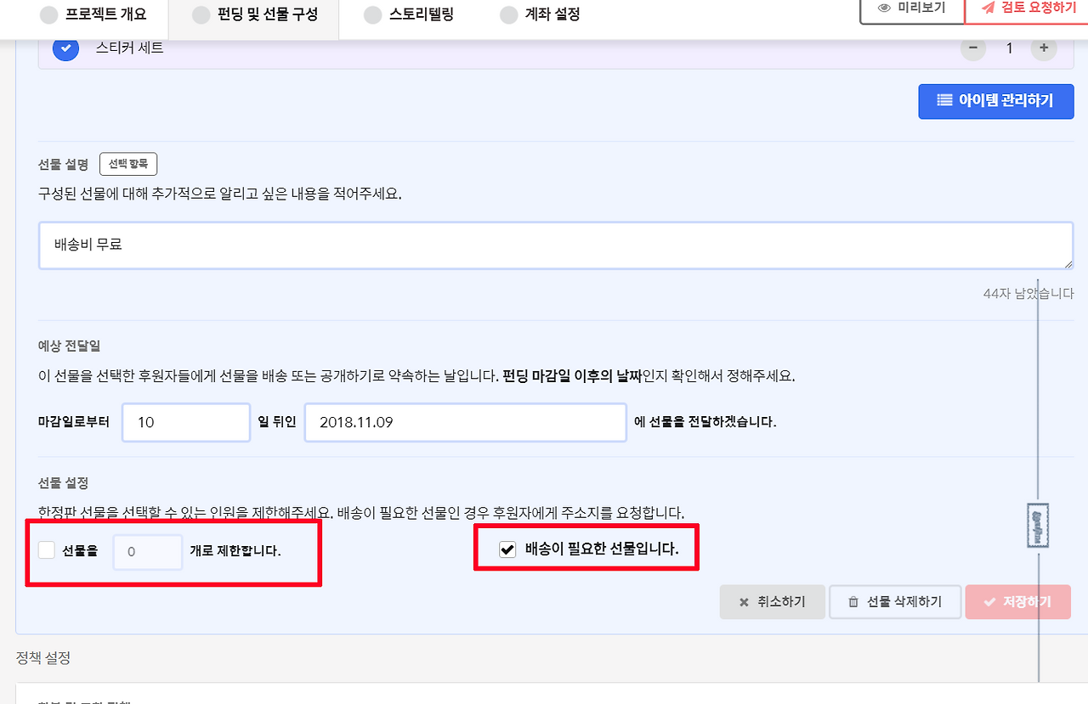The height and width of the screenshot is (704, 1088).
Task: Click the days field showing 10
Action: coord(186,422)
